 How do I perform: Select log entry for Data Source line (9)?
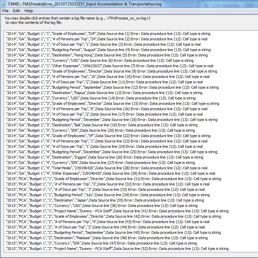point(112,71)
